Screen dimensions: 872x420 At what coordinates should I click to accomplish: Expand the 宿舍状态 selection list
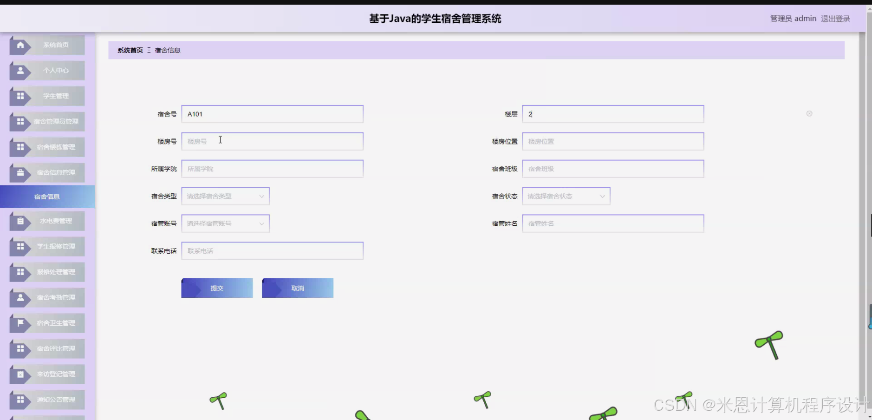[x=566, y=196]
